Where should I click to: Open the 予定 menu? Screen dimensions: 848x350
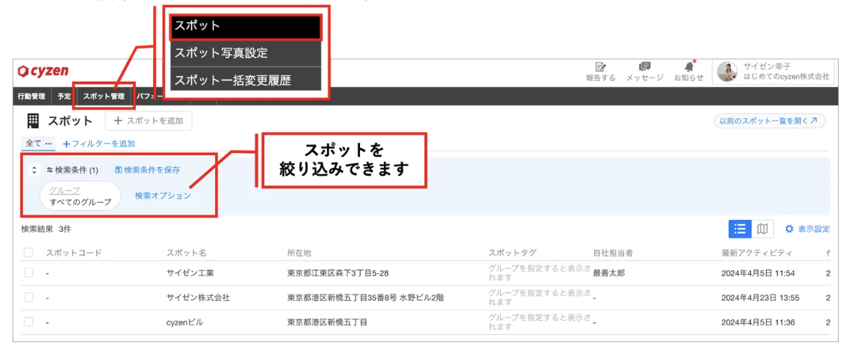pyautogui.click(x=64, y=97)
